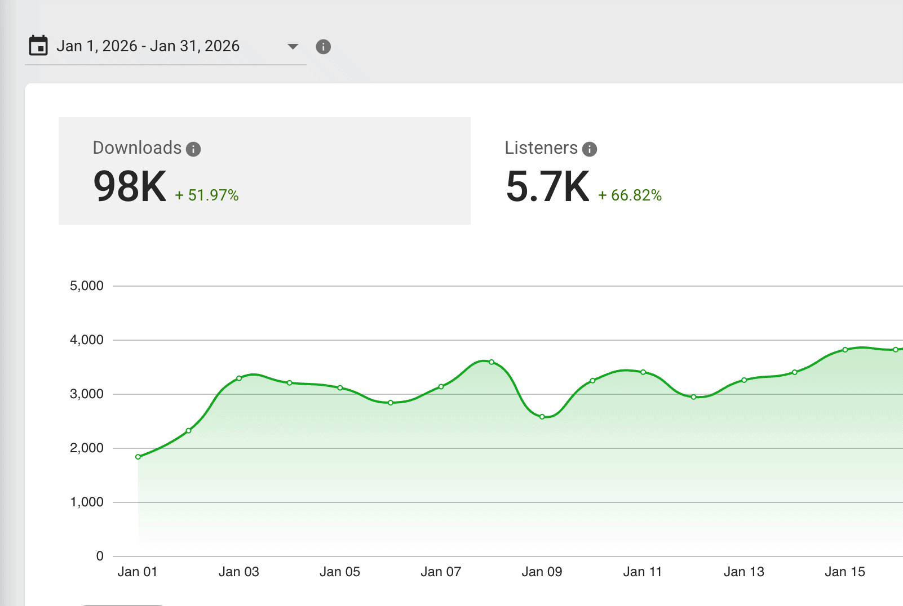Click the Jan 13 data point on line

[744, 380]
